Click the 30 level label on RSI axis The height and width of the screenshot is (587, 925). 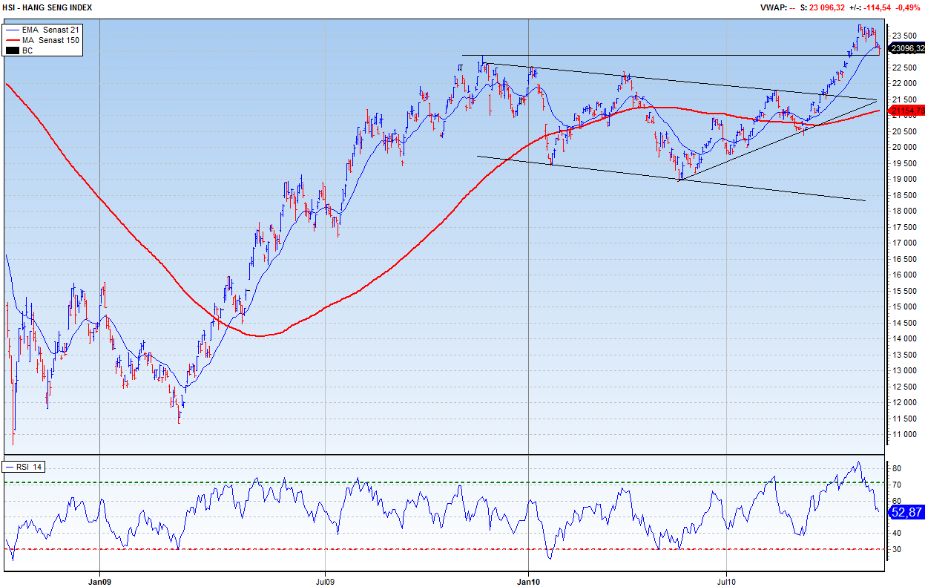coord(896,549)
